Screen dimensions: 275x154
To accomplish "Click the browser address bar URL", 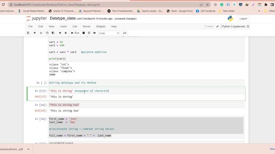I will point(57,5).
